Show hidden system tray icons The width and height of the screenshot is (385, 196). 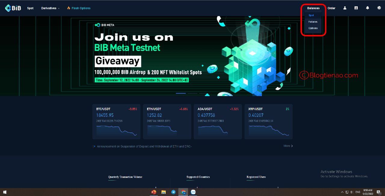[x=342, y=192]
